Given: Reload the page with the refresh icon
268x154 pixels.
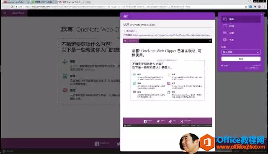Looking at the screenshot, I should (x=12, y=7).
